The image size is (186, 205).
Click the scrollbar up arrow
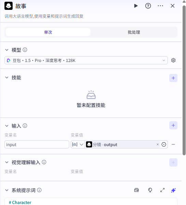coord(184,1)
